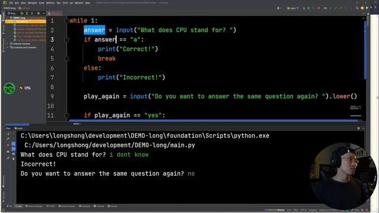Expand External Libraries node
This screenshot has width=379, height=213.
point(8,44)
